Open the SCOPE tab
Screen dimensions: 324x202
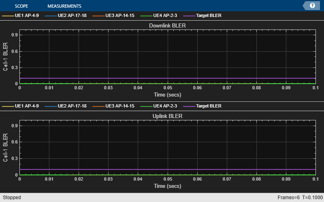pos(21,6)
